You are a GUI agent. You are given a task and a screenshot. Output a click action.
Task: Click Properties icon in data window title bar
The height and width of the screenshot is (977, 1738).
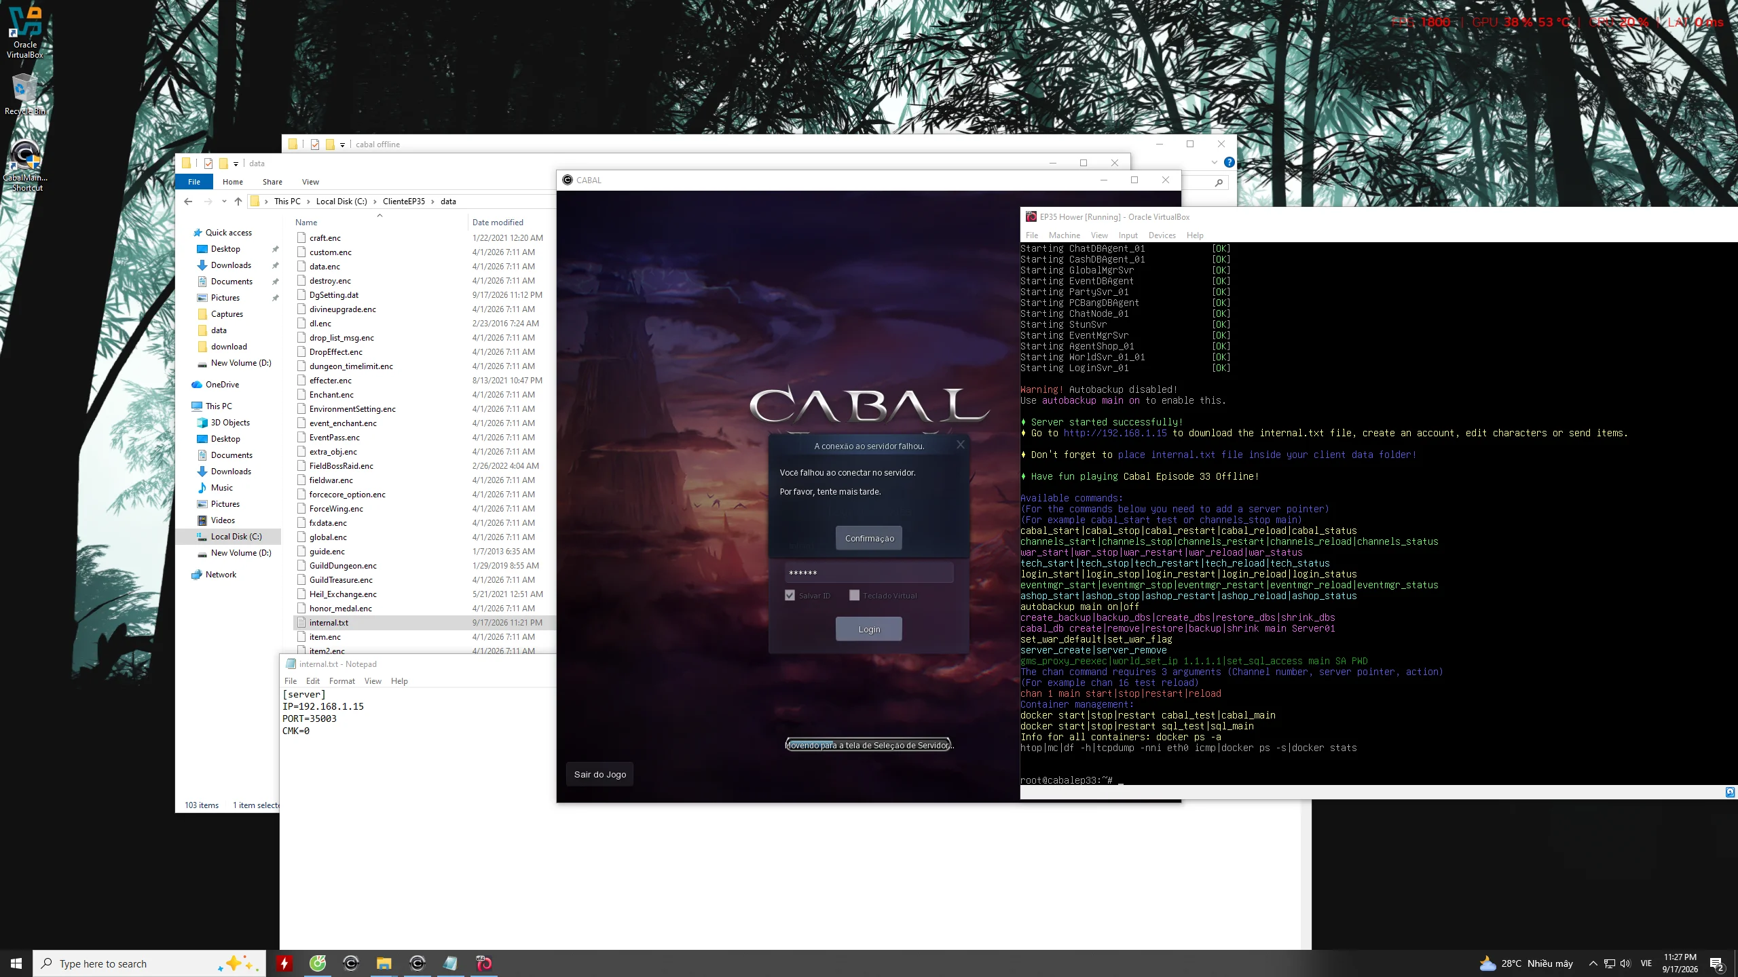click(x=208, y=164)
